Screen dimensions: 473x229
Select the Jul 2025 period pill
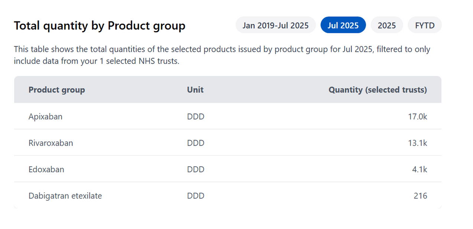coord(343,25)
